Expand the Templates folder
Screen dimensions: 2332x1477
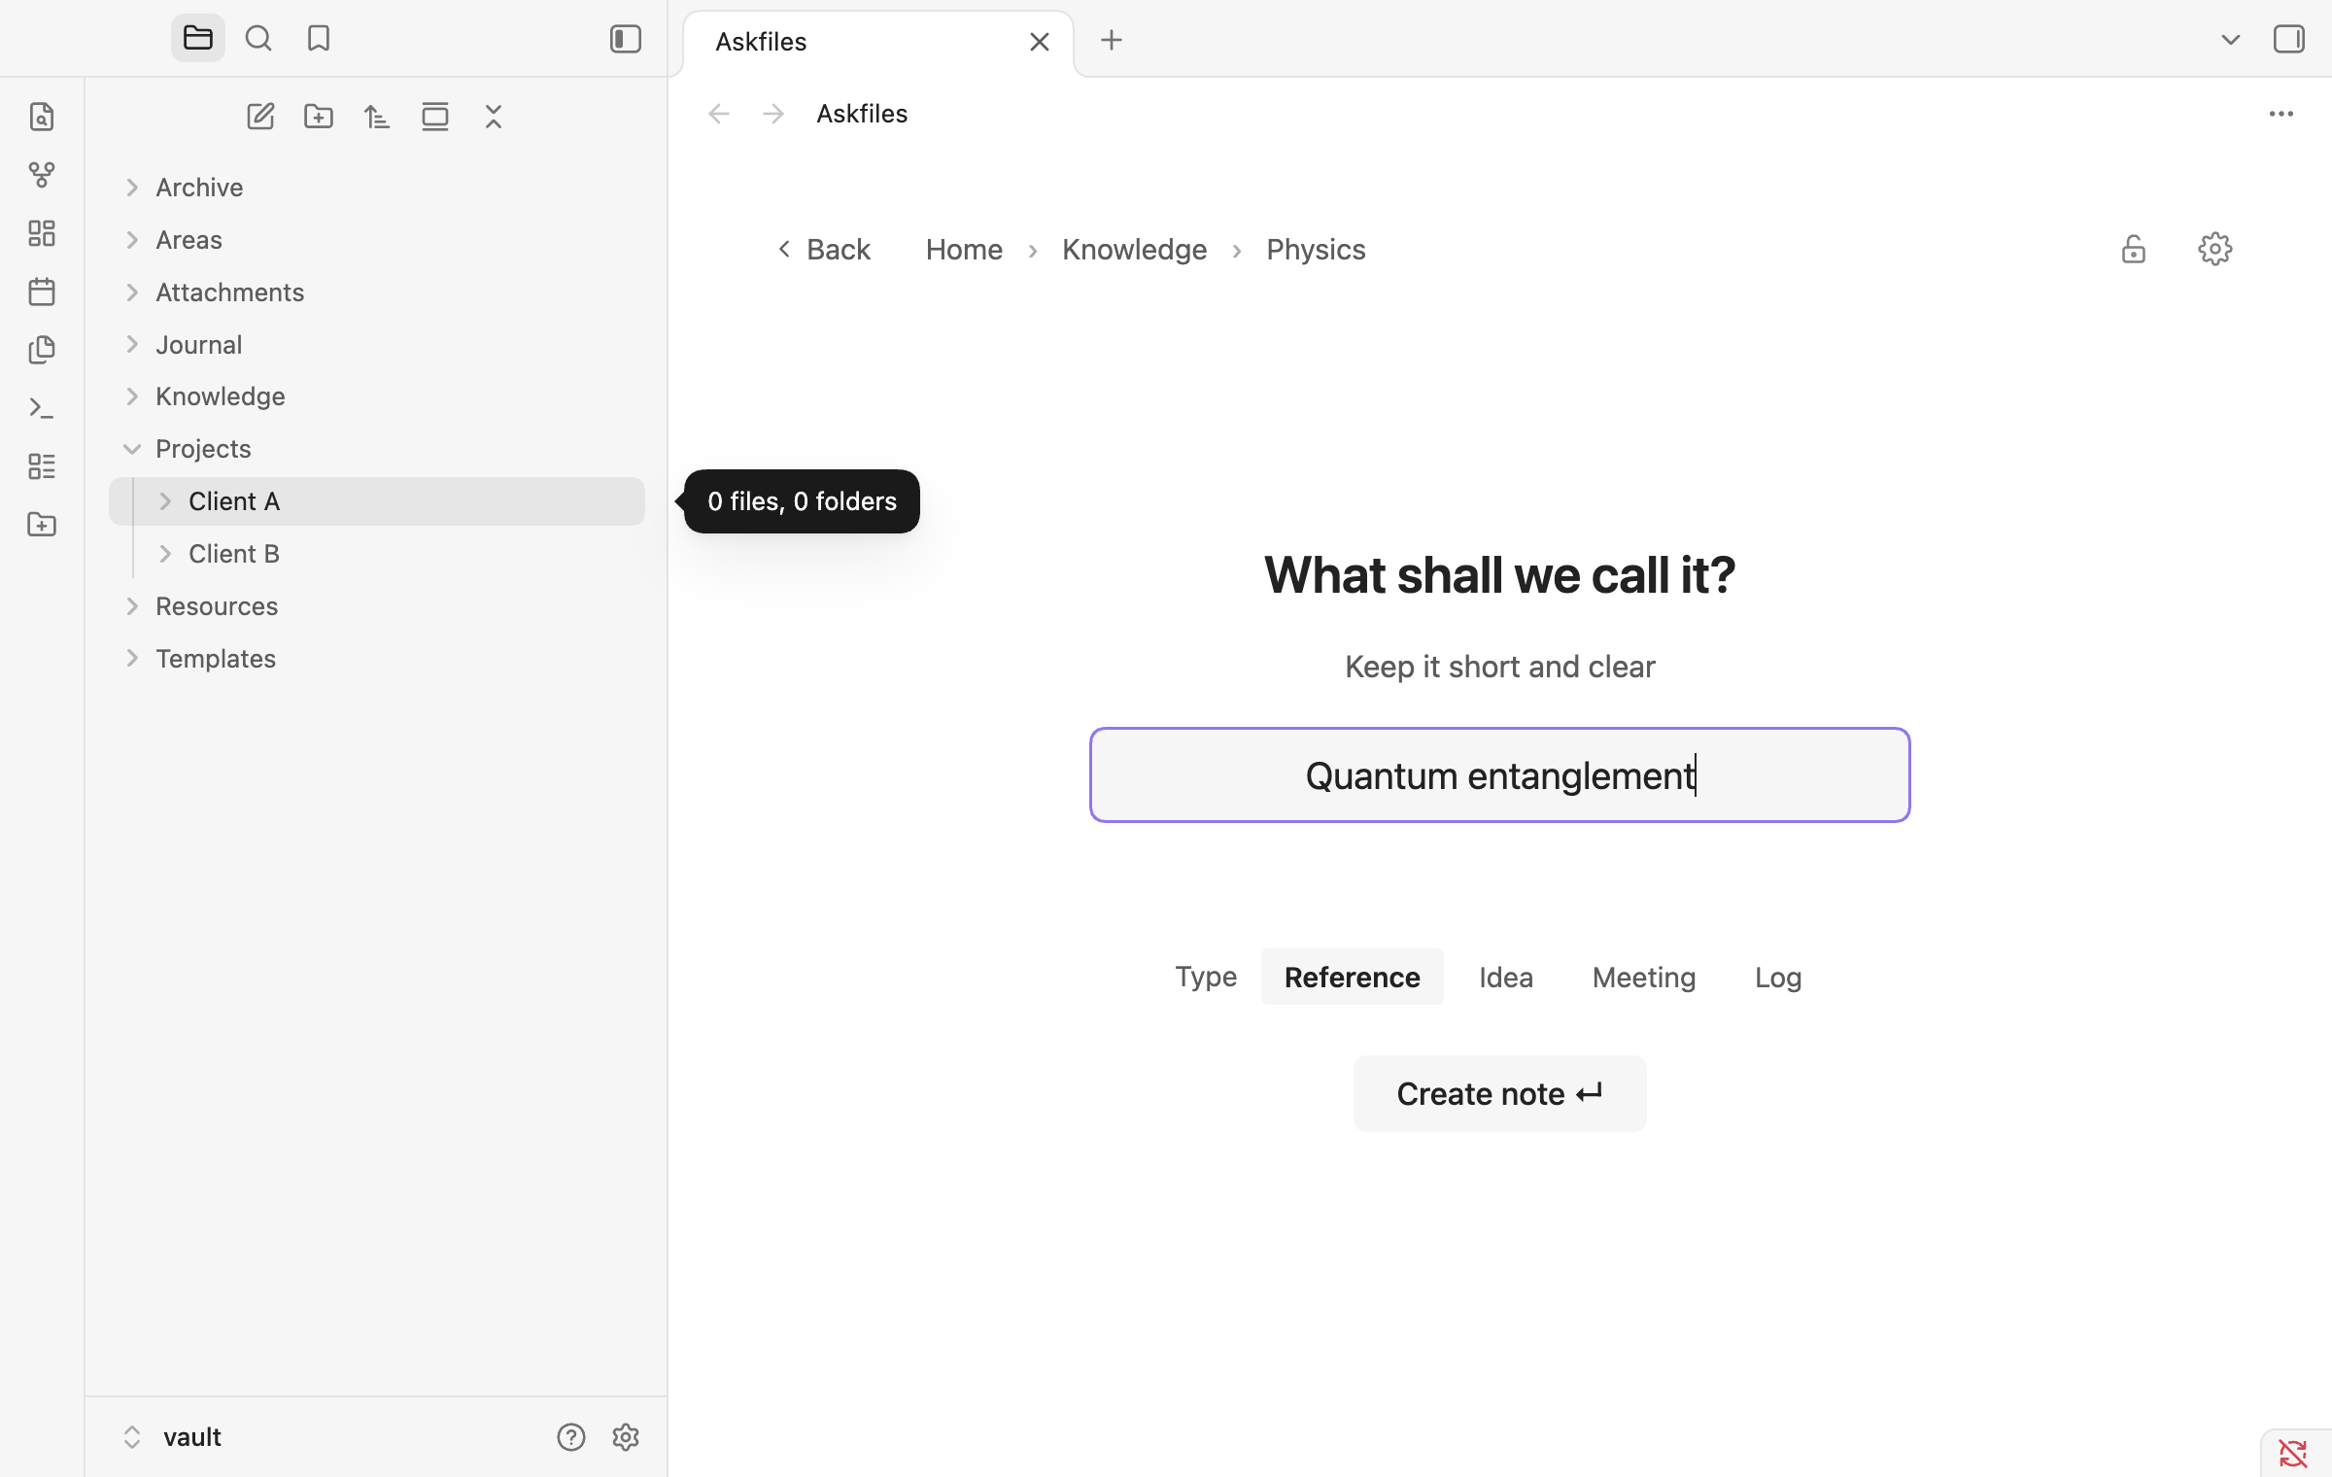point(132,659)
